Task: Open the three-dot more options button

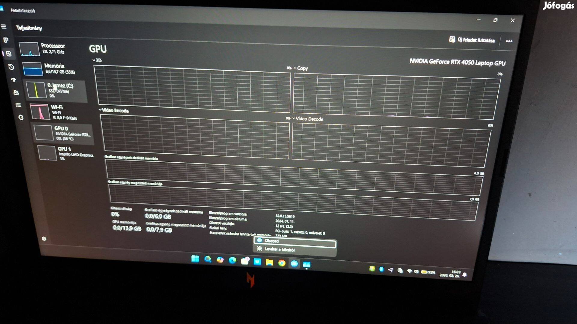Action: [509, 41]
